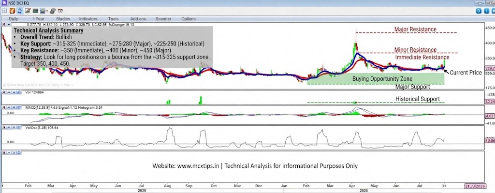Change the 1 Year period setting
The height and width of the screenshot is (193, 495).
(38, 19)
